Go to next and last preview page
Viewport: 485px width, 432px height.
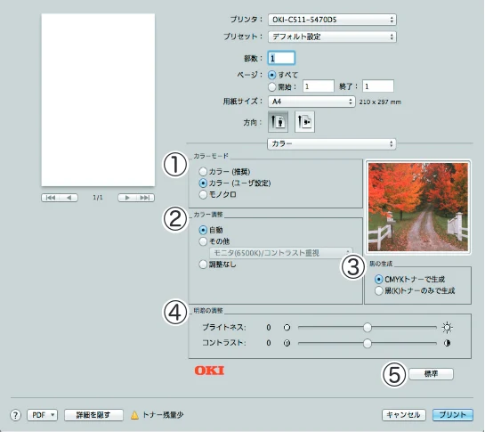pyautogui.click(x=136, y=198)
